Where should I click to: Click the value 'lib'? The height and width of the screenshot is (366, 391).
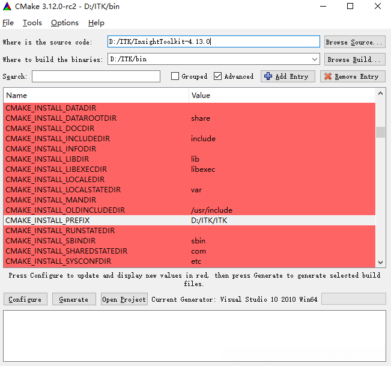click(x=195, y=159)
